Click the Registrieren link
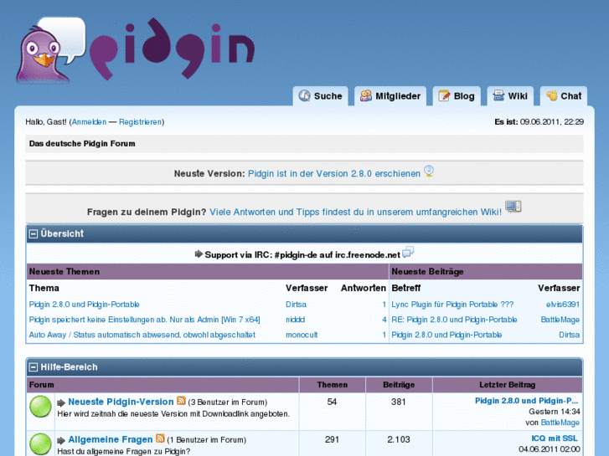609x456 pixels. (x=140, y=122)
